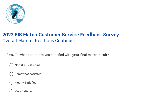Click "2023" in the survey title
The width and height of the screenshot is (150, 98).
[8, 35]
